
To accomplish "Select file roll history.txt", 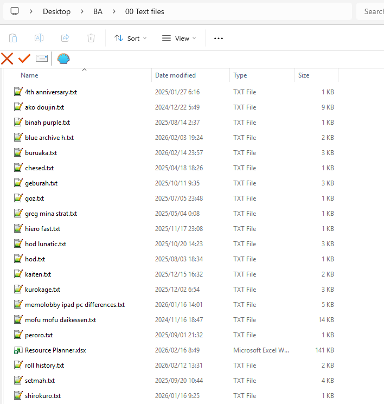I will pos(44,365).
